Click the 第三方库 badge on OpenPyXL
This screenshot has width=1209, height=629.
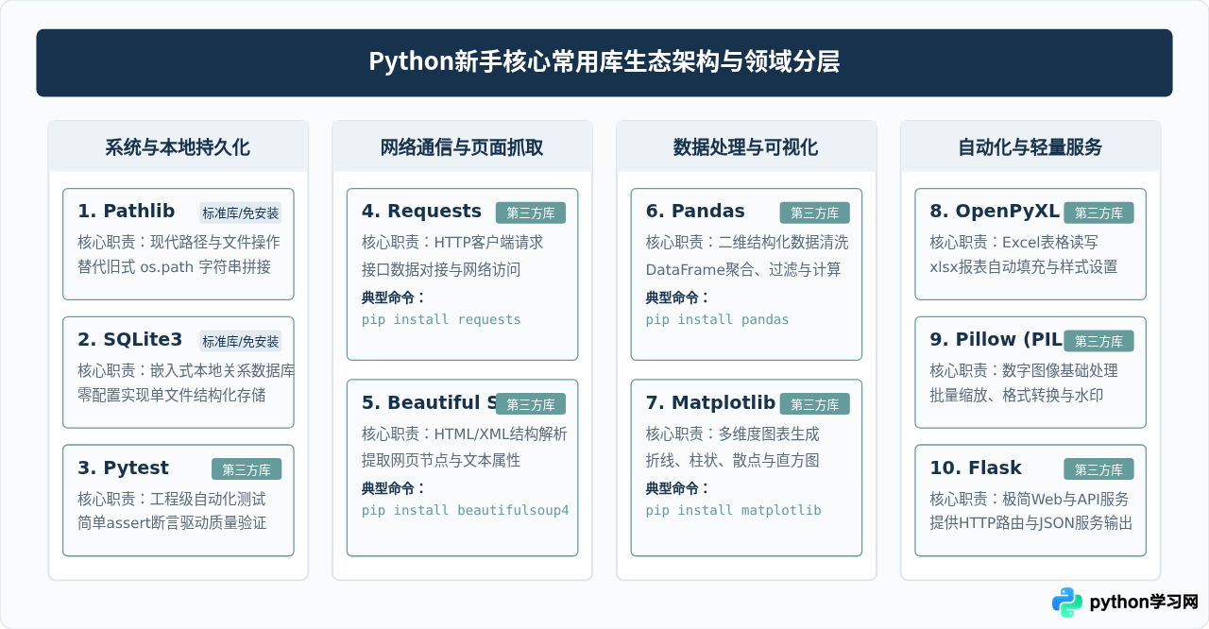tap(1099, 212)
